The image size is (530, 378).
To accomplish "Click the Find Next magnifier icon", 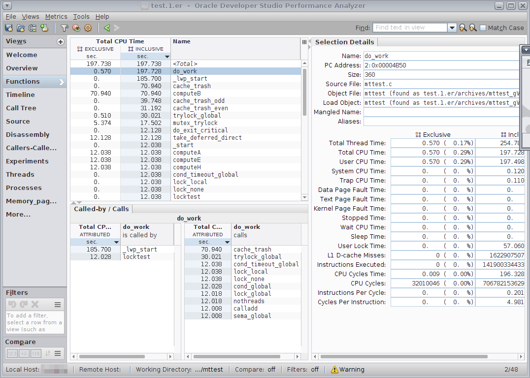I will click(x=473, y=28).
